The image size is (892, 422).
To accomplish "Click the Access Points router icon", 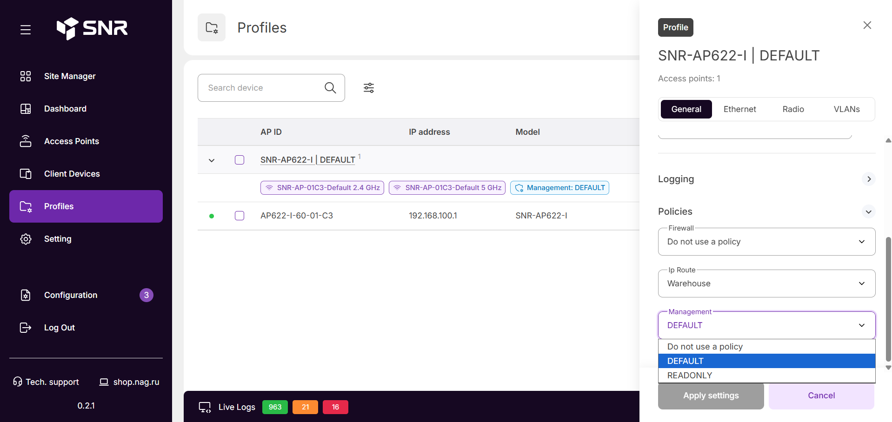I will pyautogui.click(x=26, y=141).
